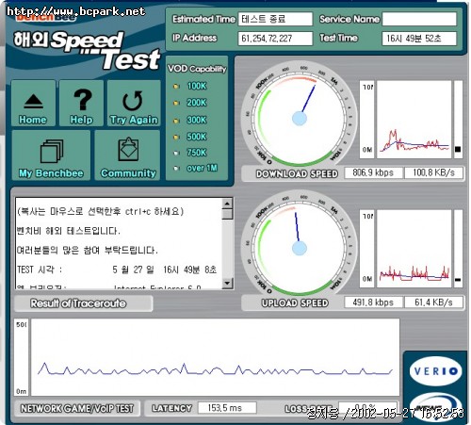Click the LATENCY label
This screenshot has height=425, width=471.
tap(171, 408)
